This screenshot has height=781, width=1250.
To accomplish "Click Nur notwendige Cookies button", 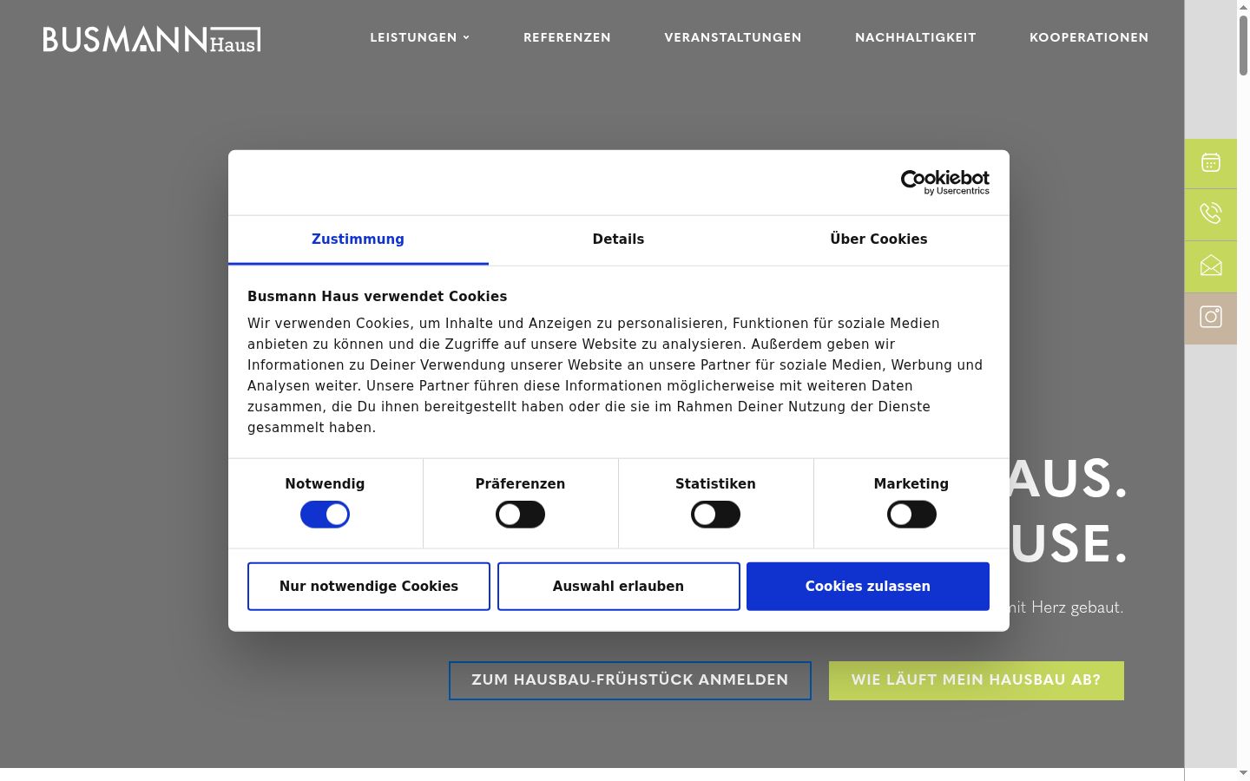I will tap(369, 587).
